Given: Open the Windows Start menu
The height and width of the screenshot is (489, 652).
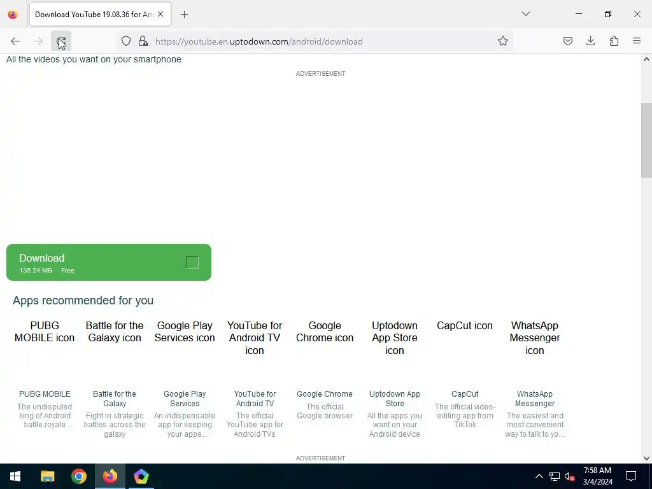Looking at the screenshot, I should (15, 476).
